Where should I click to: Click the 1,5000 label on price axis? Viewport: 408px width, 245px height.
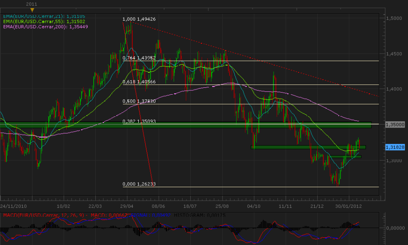click(394, 18)
